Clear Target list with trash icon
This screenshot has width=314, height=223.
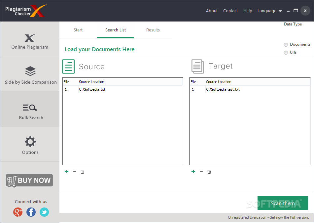click(x=209, y=172)
